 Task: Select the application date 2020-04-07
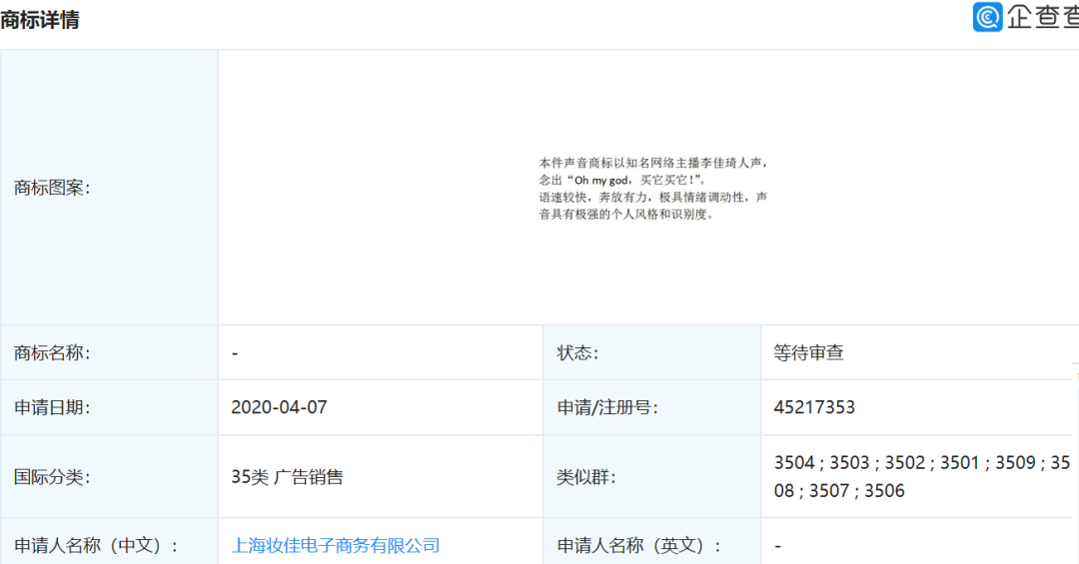tap(279, 407)
